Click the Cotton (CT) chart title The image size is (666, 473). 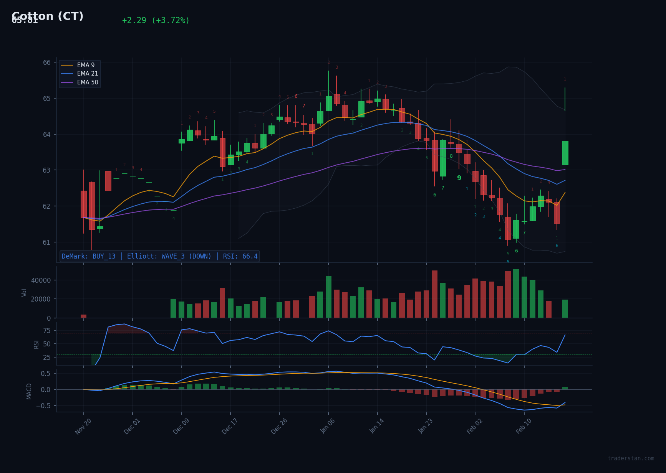(x=48, y=16)
